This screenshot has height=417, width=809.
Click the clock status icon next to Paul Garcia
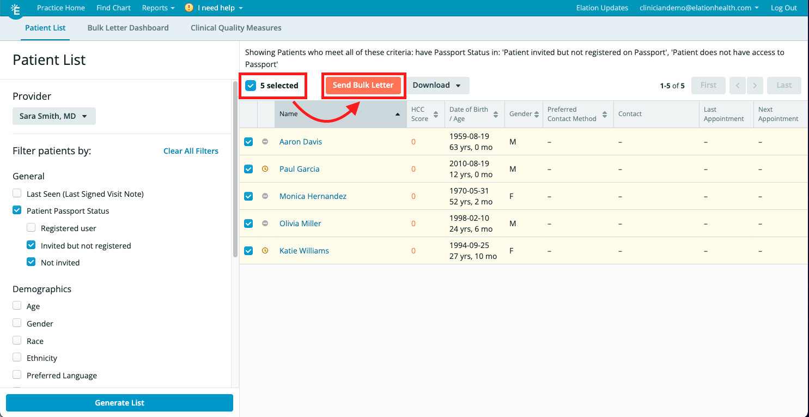265,169
